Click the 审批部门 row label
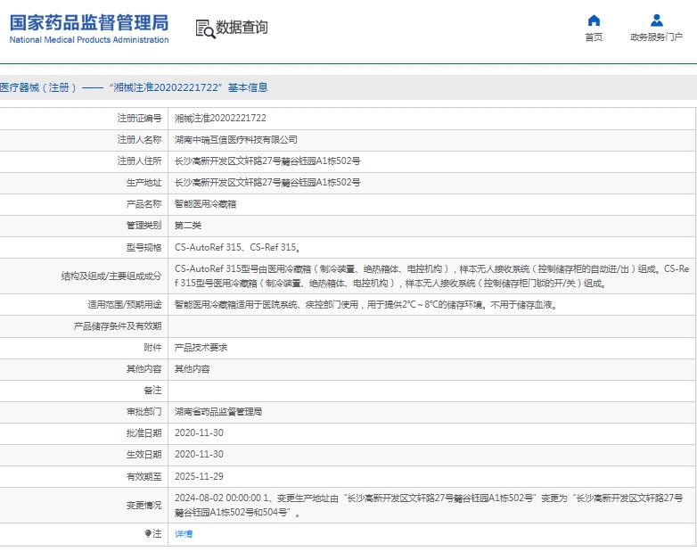The width and height of the screenshot is (697, 552). click(x=143, y=412)
